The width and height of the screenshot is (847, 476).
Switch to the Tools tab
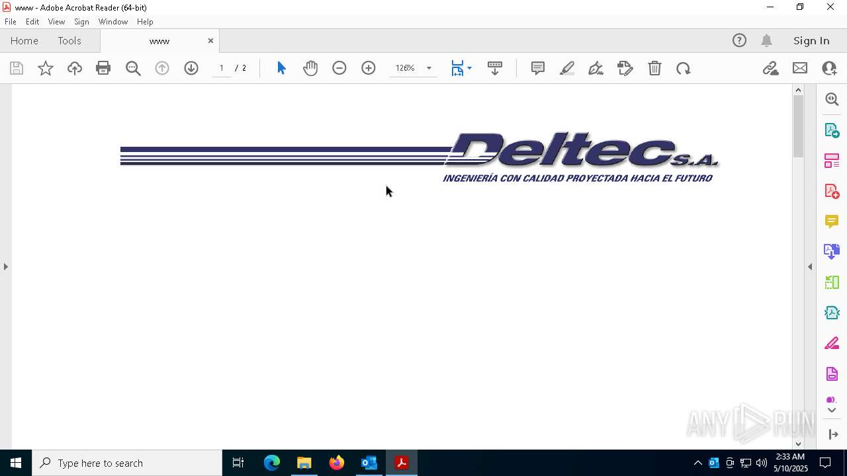(x=69, y=40)
